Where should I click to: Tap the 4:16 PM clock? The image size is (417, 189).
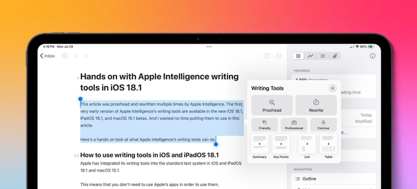pos(48,46)
